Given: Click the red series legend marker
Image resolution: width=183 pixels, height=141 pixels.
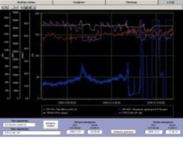Looking at the screenshot, I should coord(44,109).
